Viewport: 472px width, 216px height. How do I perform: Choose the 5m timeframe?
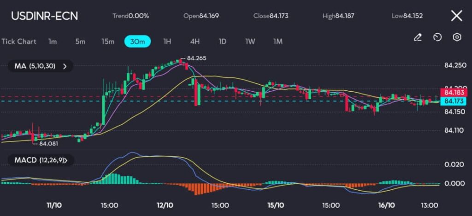(x=80, y=41)
